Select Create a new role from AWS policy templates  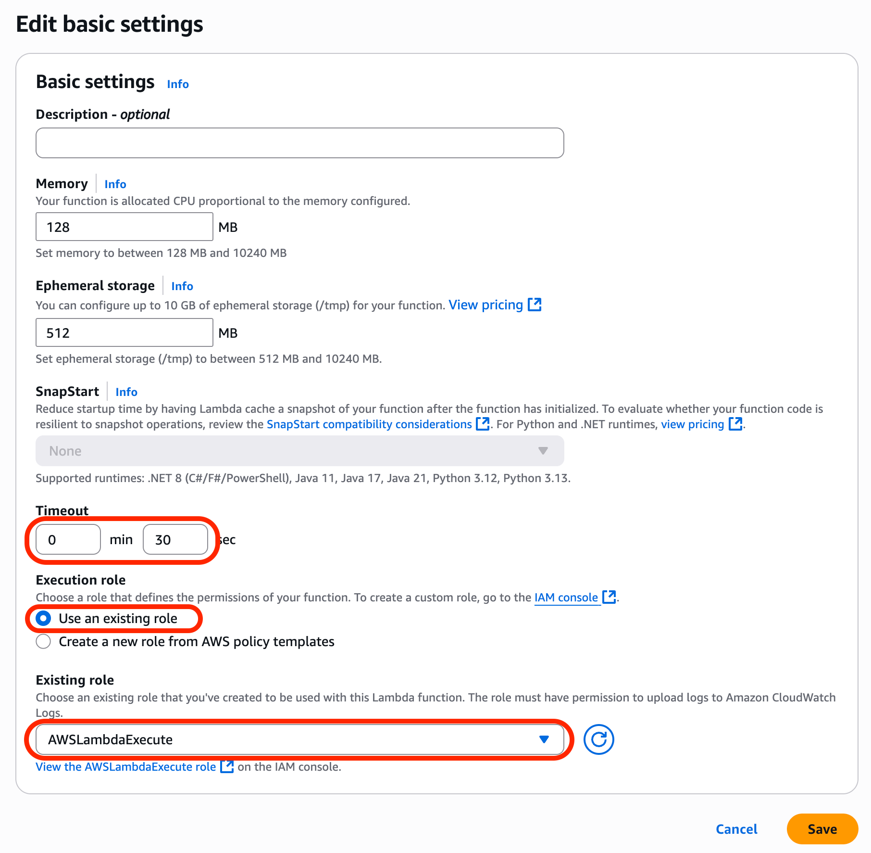[x=43, y=641]
